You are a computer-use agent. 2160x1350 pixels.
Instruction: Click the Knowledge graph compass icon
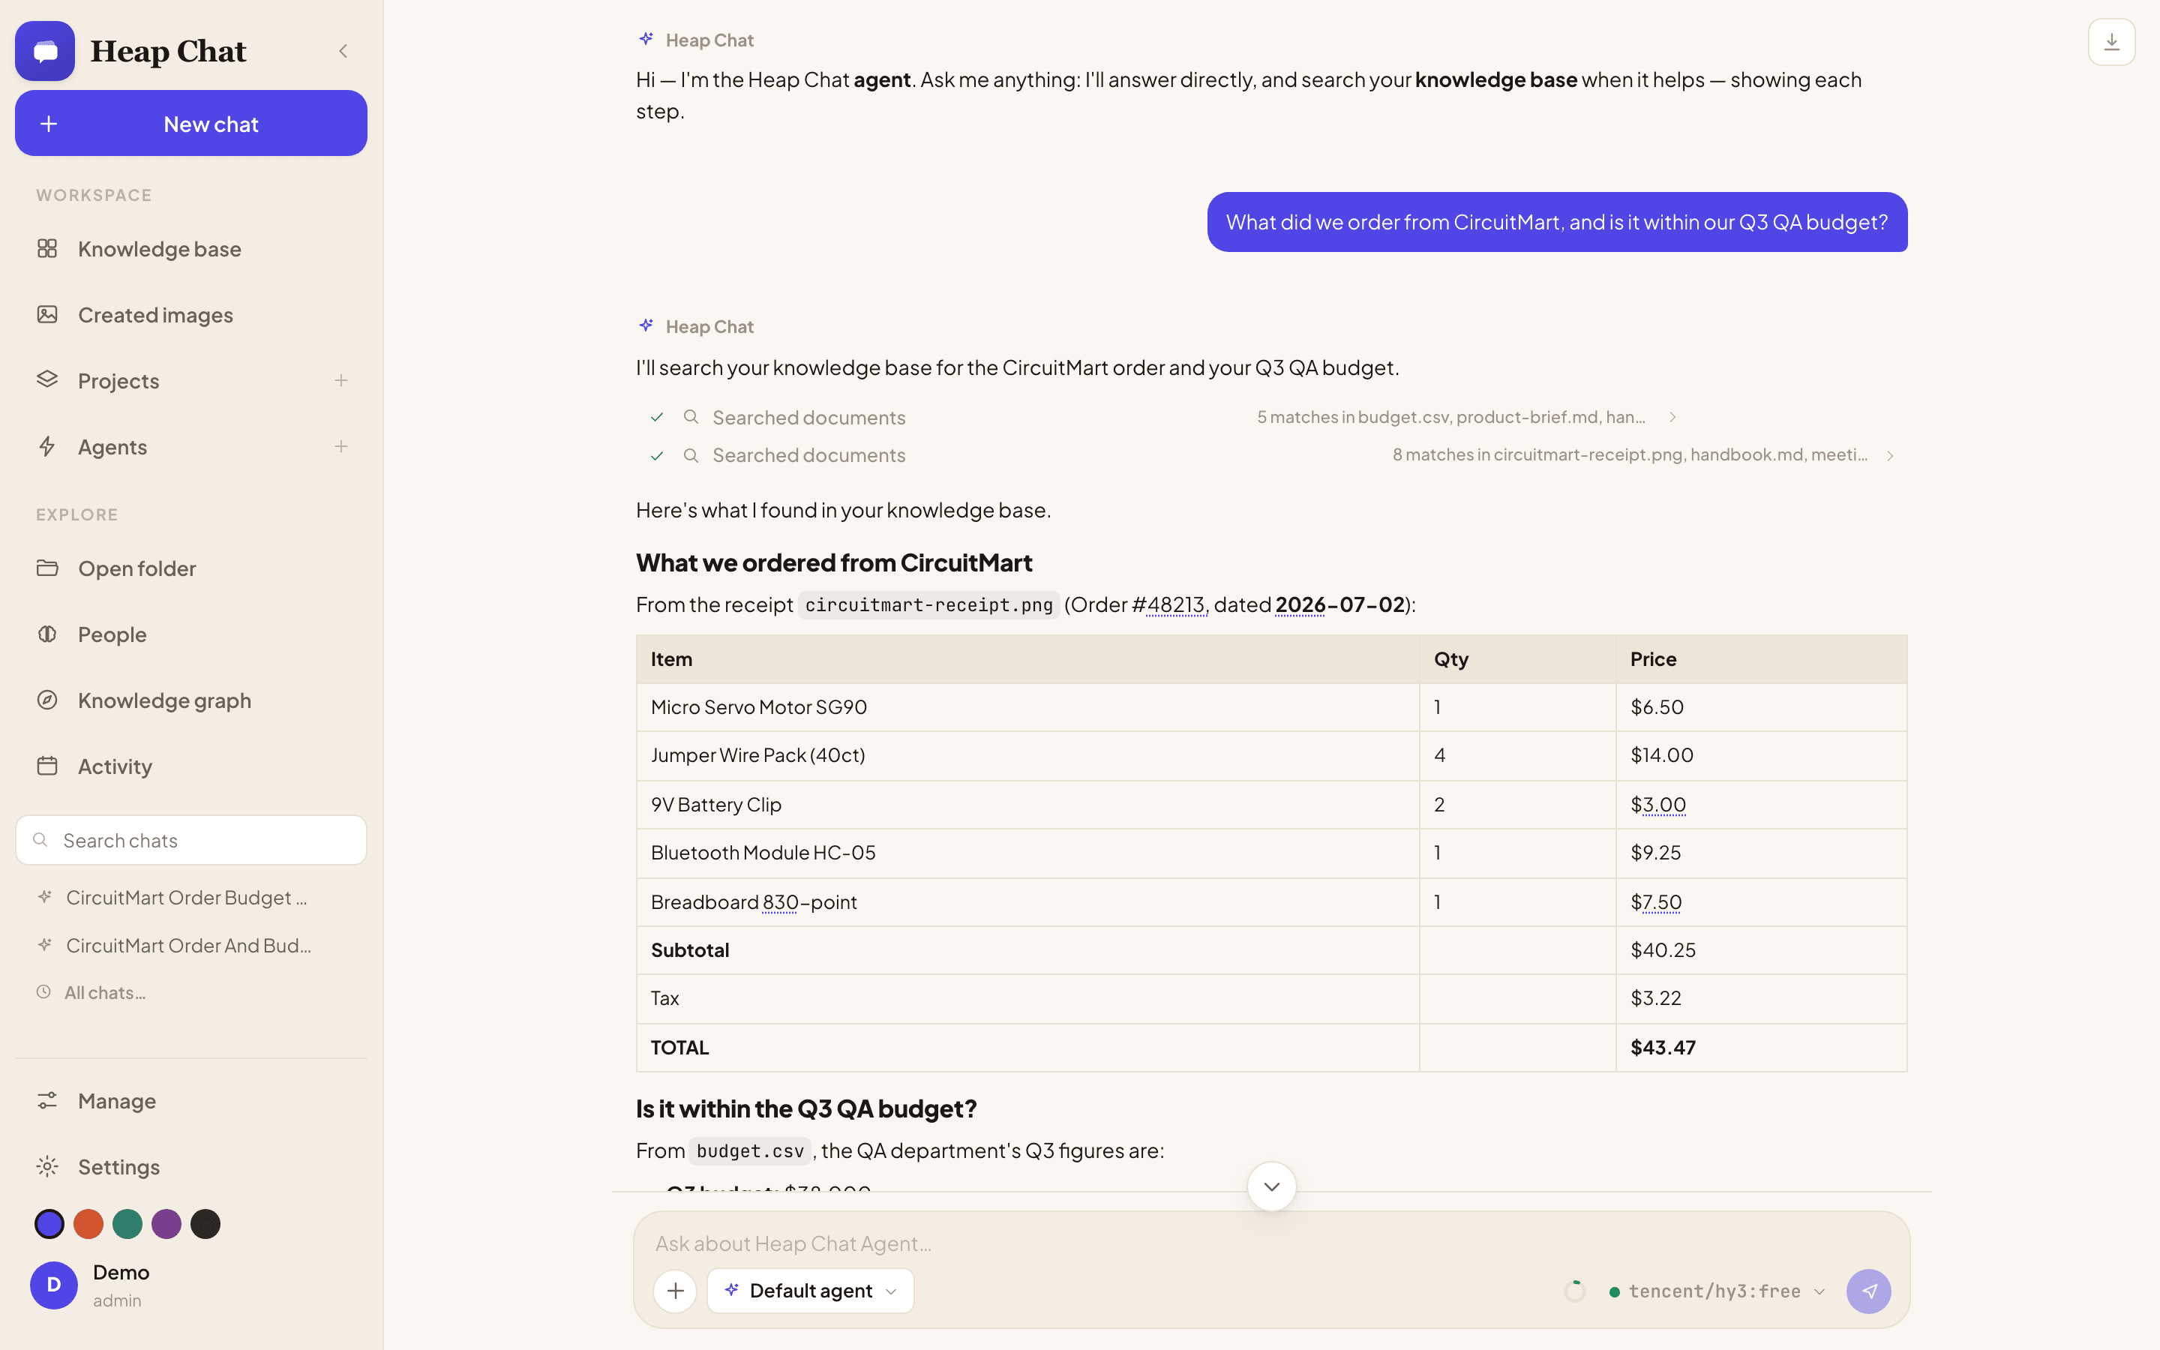coord(47,700)
